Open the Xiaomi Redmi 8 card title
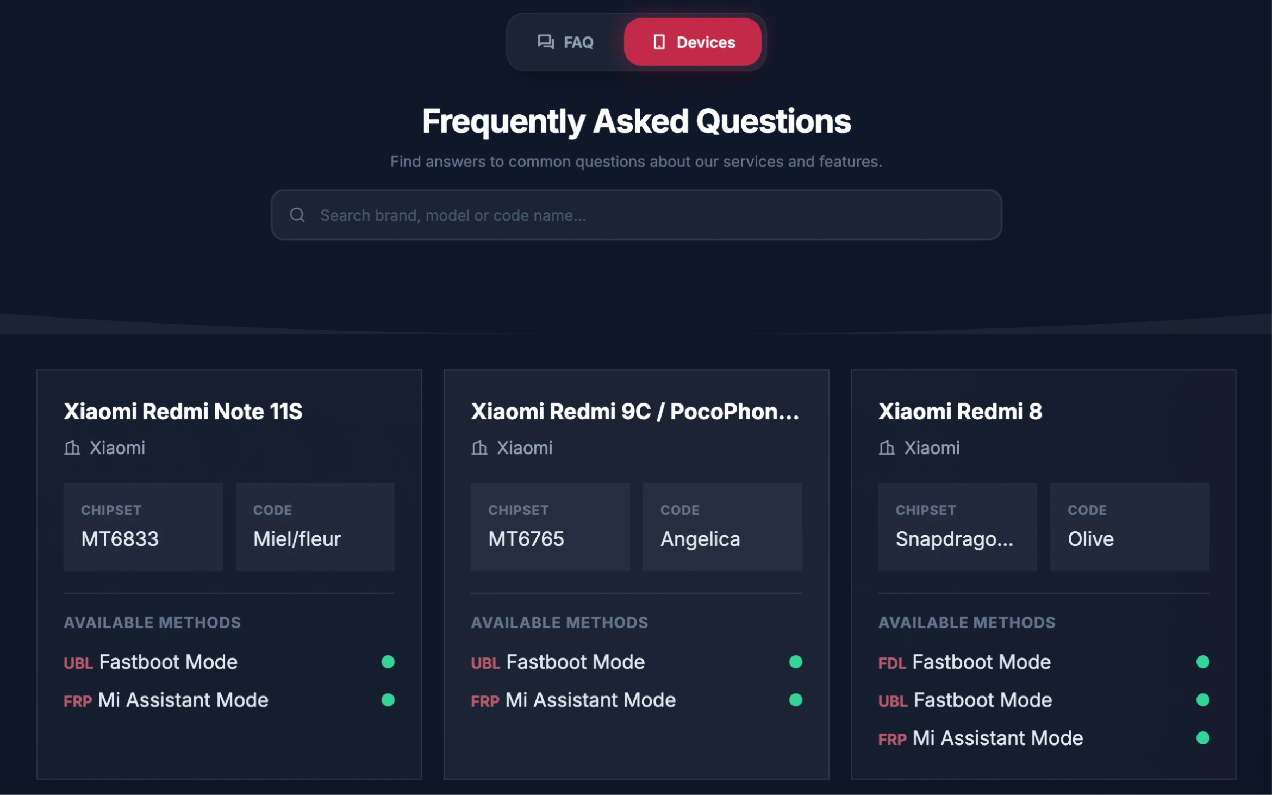The height and width of the screenshot is (795, 1272). click(x=960, y=412)
